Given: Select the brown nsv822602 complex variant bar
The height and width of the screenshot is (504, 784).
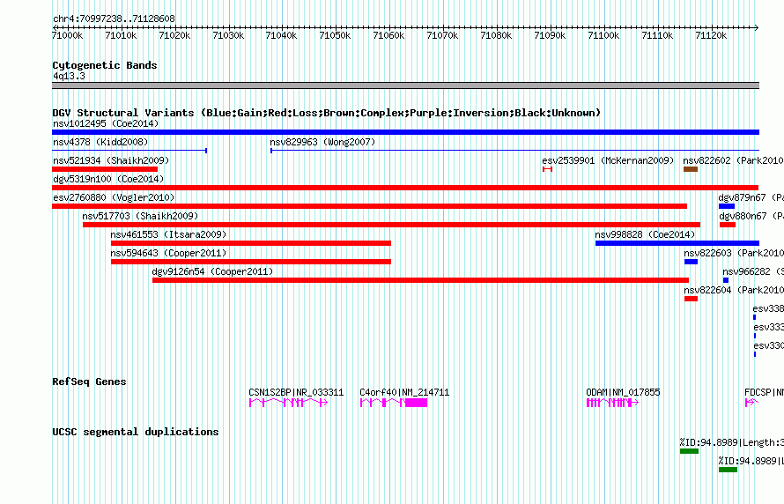Looking at the screenshot, I should [x=691, y=169].
